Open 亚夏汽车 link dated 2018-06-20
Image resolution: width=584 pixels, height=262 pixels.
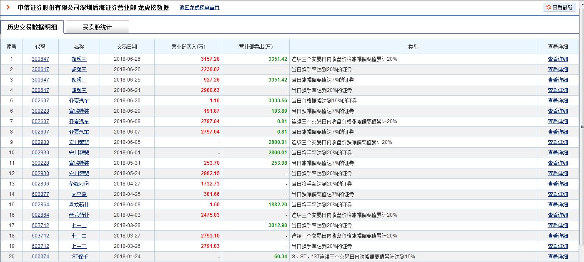click(x=79, y=100)
